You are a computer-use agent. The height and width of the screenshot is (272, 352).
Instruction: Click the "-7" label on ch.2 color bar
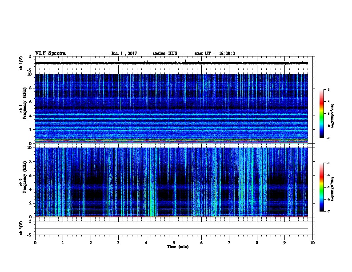coord(328,212)
